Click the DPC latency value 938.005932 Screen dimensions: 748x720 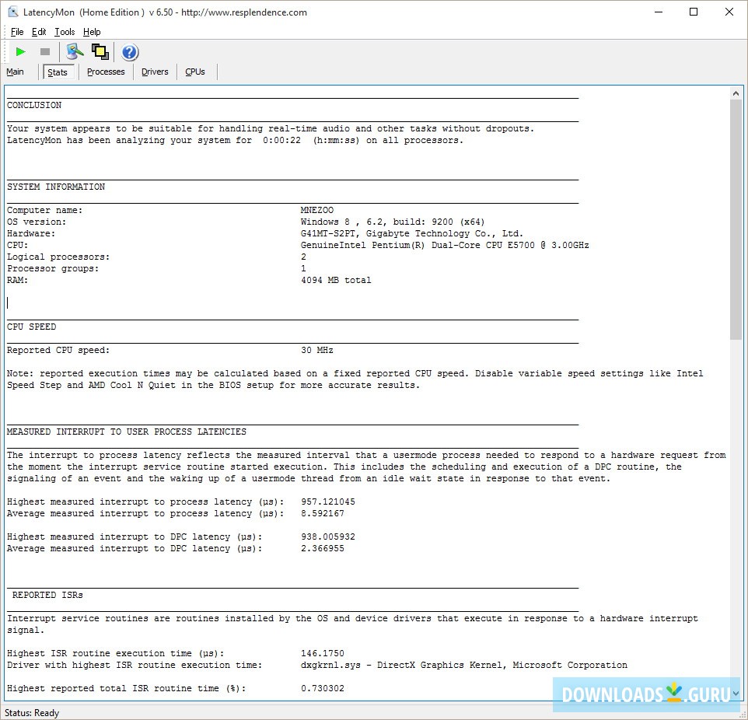click(327, 537)
